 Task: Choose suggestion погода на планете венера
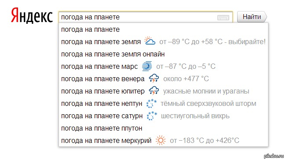point(163,79)
